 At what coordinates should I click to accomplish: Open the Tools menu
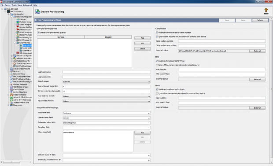14,5
